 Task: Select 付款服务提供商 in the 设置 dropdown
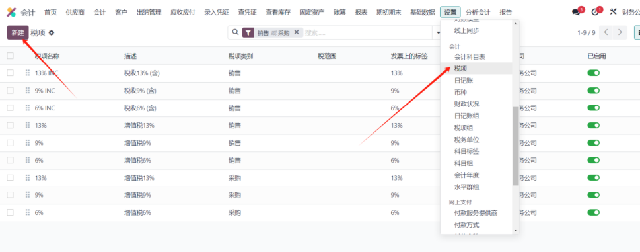click(476, 213)
